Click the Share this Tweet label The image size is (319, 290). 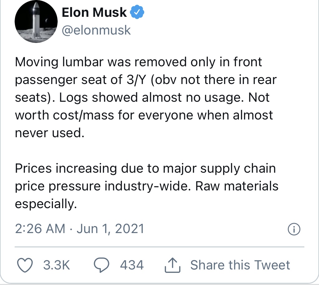240,265
